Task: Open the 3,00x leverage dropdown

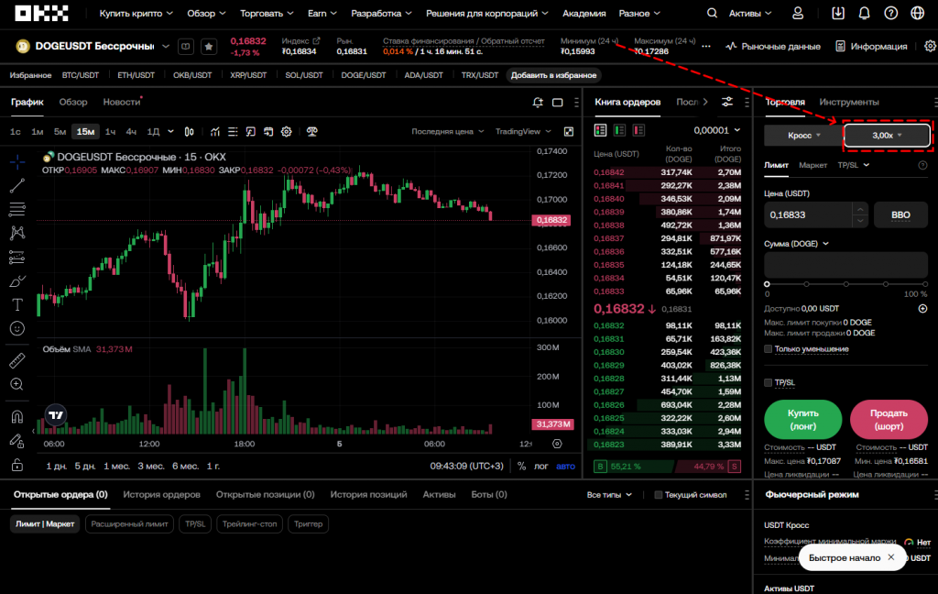Action: (x=887, y=136)
